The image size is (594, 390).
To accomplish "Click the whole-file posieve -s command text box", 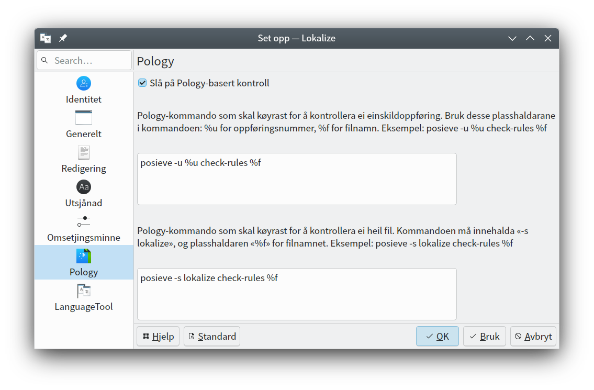I will coord(297,294).
